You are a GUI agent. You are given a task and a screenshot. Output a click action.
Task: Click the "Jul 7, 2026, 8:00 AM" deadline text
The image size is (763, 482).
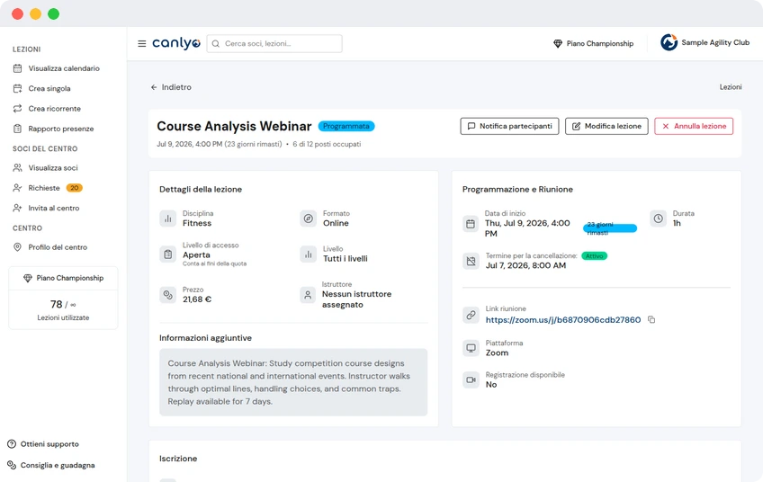525,265
